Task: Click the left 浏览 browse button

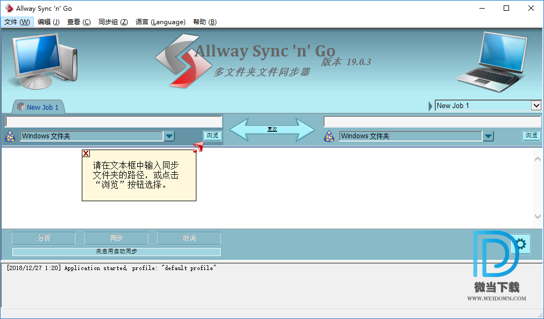Action: 213,136
